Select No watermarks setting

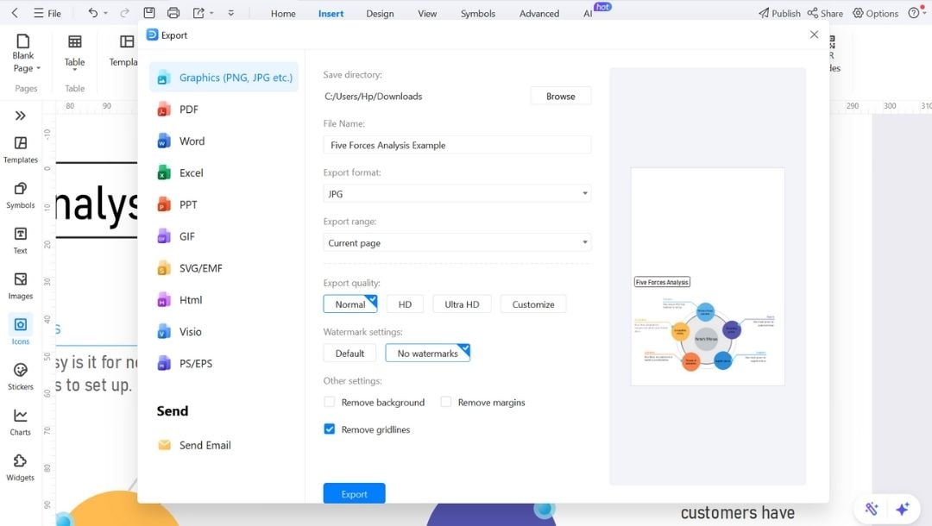427,354
